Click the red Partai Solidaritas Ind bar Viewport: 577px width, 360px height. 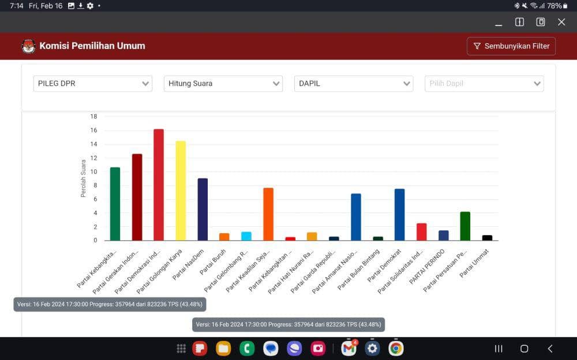click(x=422, y=232)
